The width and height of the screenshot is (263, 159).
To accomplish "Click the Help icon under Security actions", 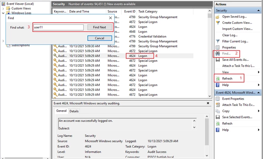I will [218, 85].
